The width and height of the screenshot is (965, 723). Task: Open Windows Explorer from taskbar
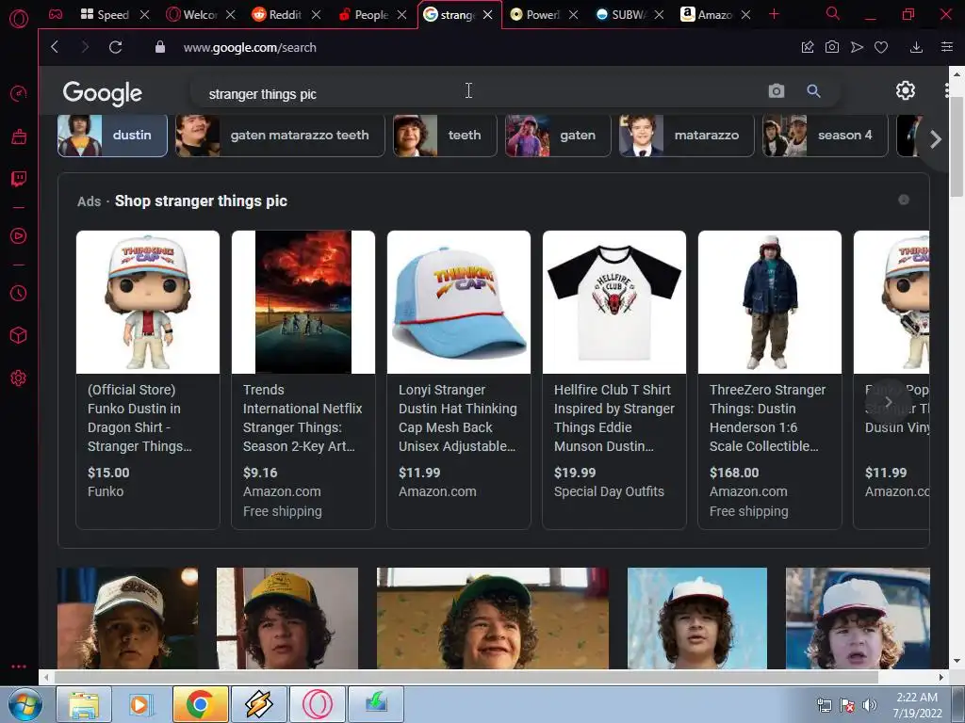click(84, 704)
